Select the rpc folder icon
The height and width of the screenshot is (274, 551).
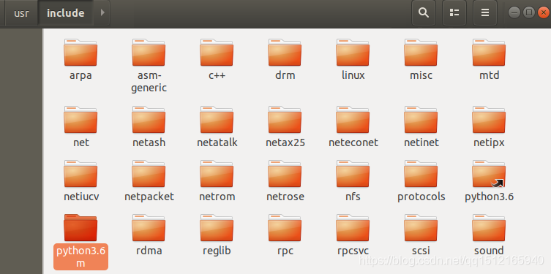285,228
